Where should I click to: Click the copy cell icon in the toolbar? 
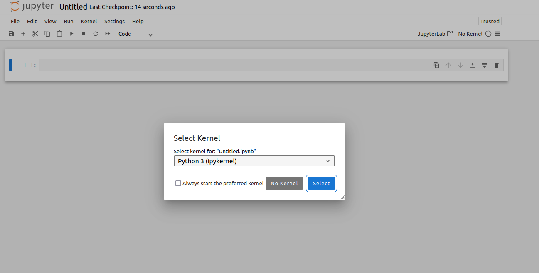point(47,34)
